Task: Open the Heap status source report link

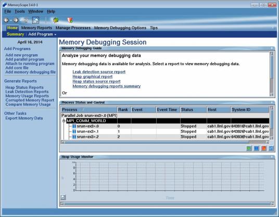Action: click(96, 81)
